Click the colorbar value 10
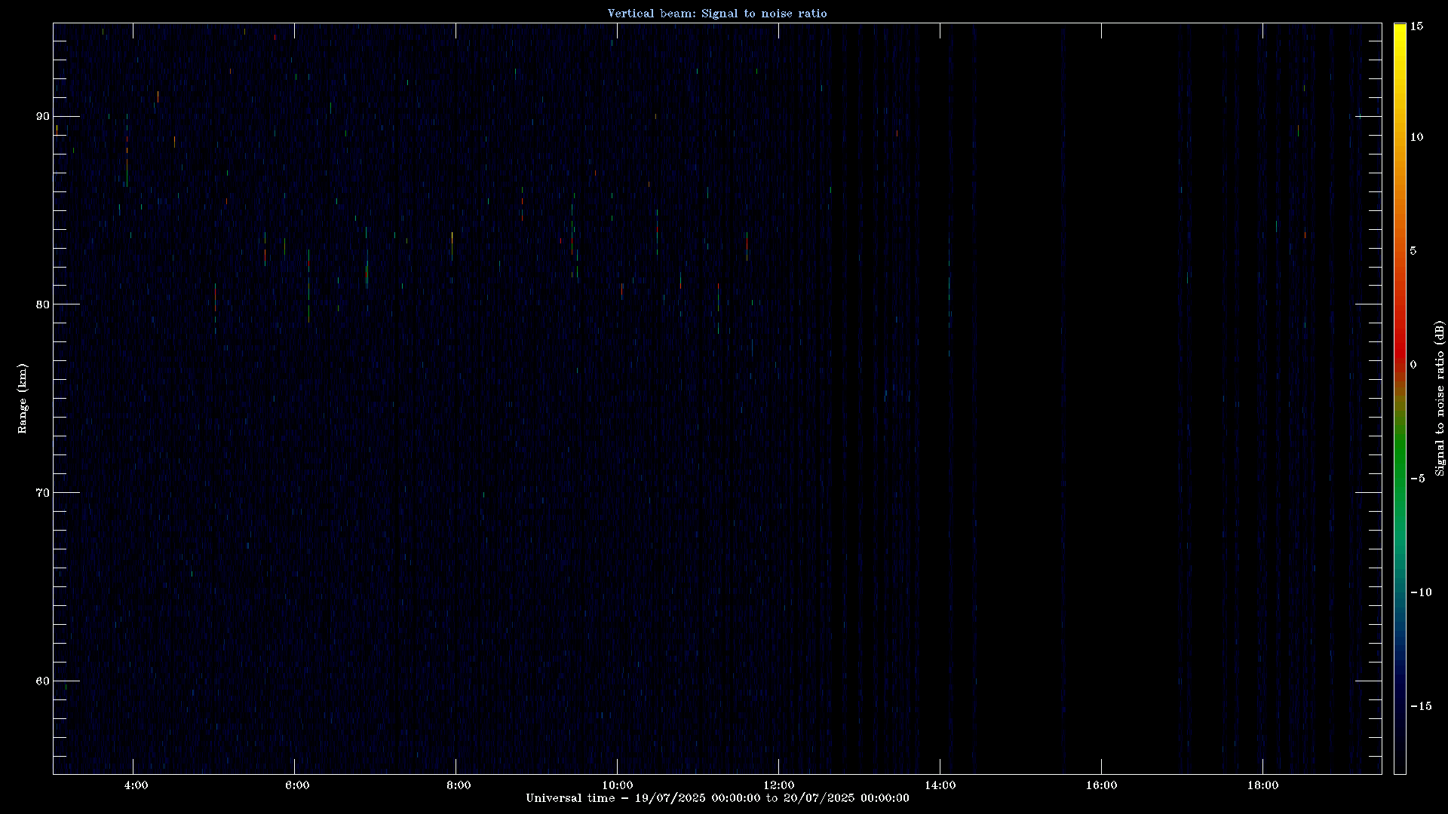 1416,137
